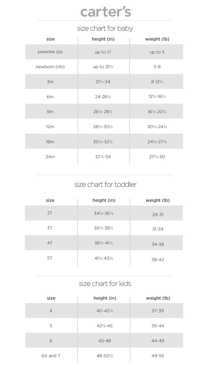The width and height of the screenshot is (211, 392).
Task: Click the 4T toddler size cell
Action: pyautogui.click(x=50, y=243)
